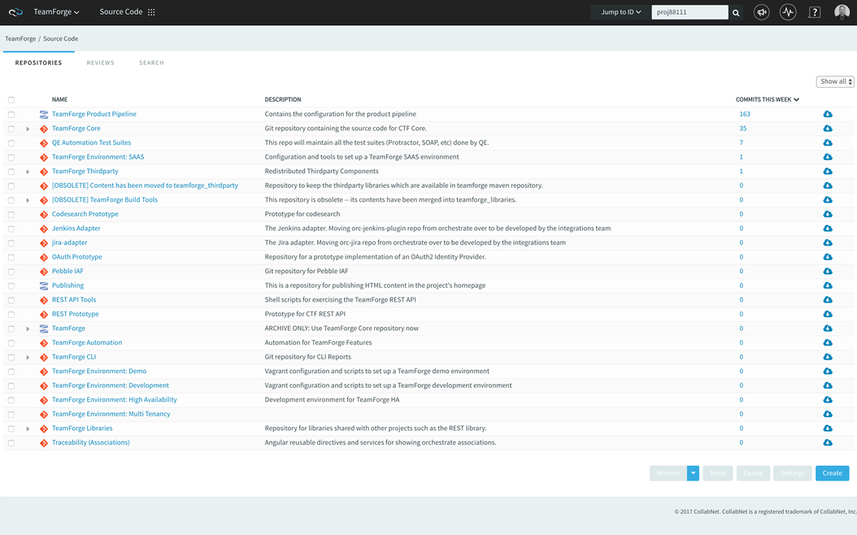857x535 pixels.
Task: Check the TeamForge Product Pipeline row checkbox
Action: 11,115
